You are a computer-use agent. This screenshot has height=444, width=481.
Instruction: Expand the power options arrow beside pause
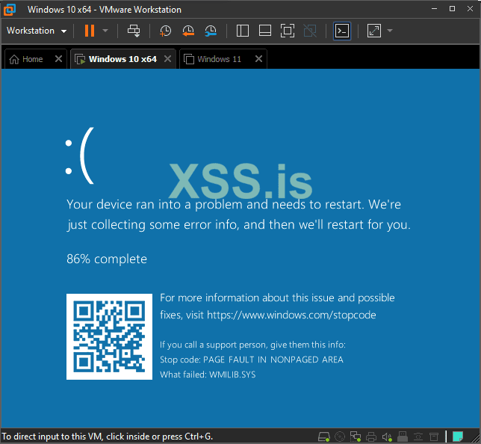click(105, 31)
